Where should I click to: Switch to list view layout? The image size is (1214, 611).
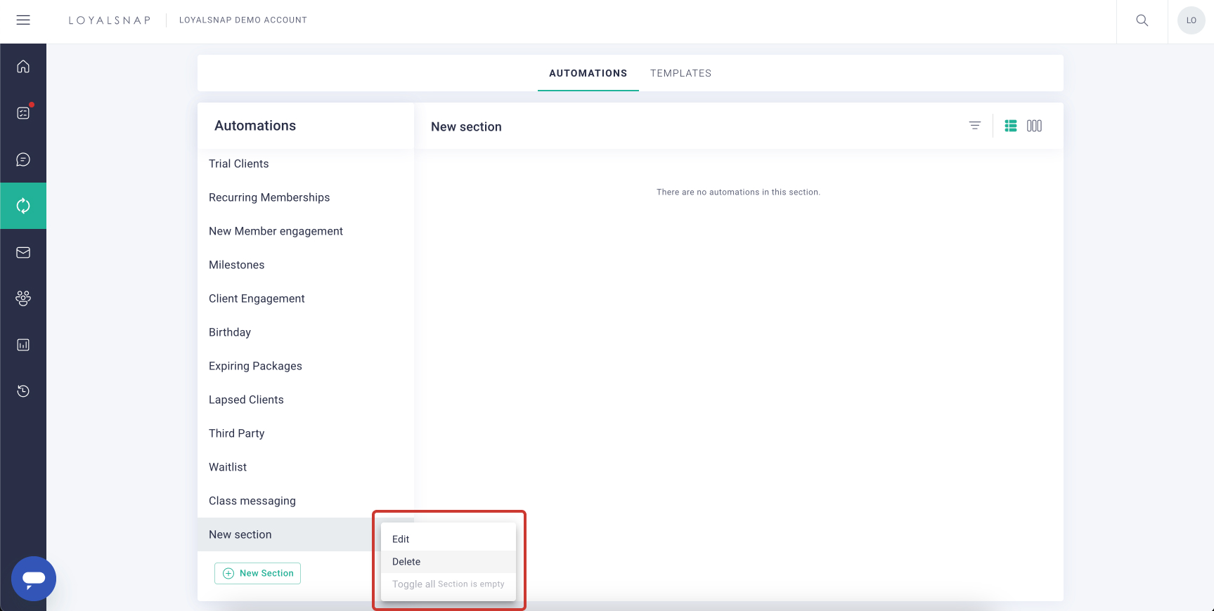pos(1011,126)
